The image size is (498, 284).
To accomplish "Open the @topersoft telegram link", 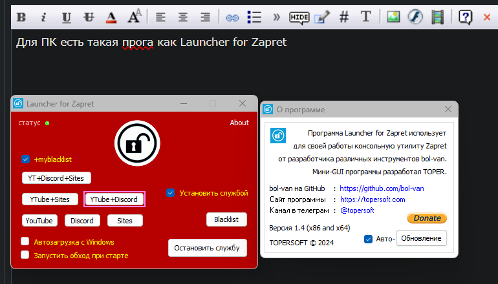I will (x=357, y=210).
